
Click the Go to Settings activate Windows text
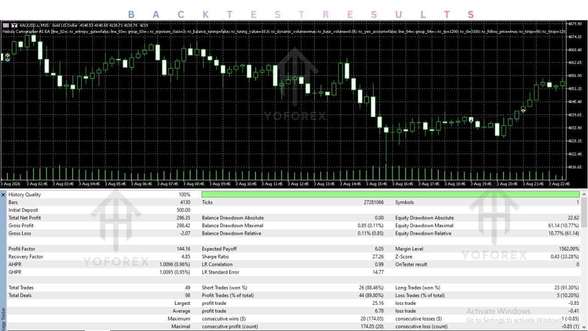[514, 320]
